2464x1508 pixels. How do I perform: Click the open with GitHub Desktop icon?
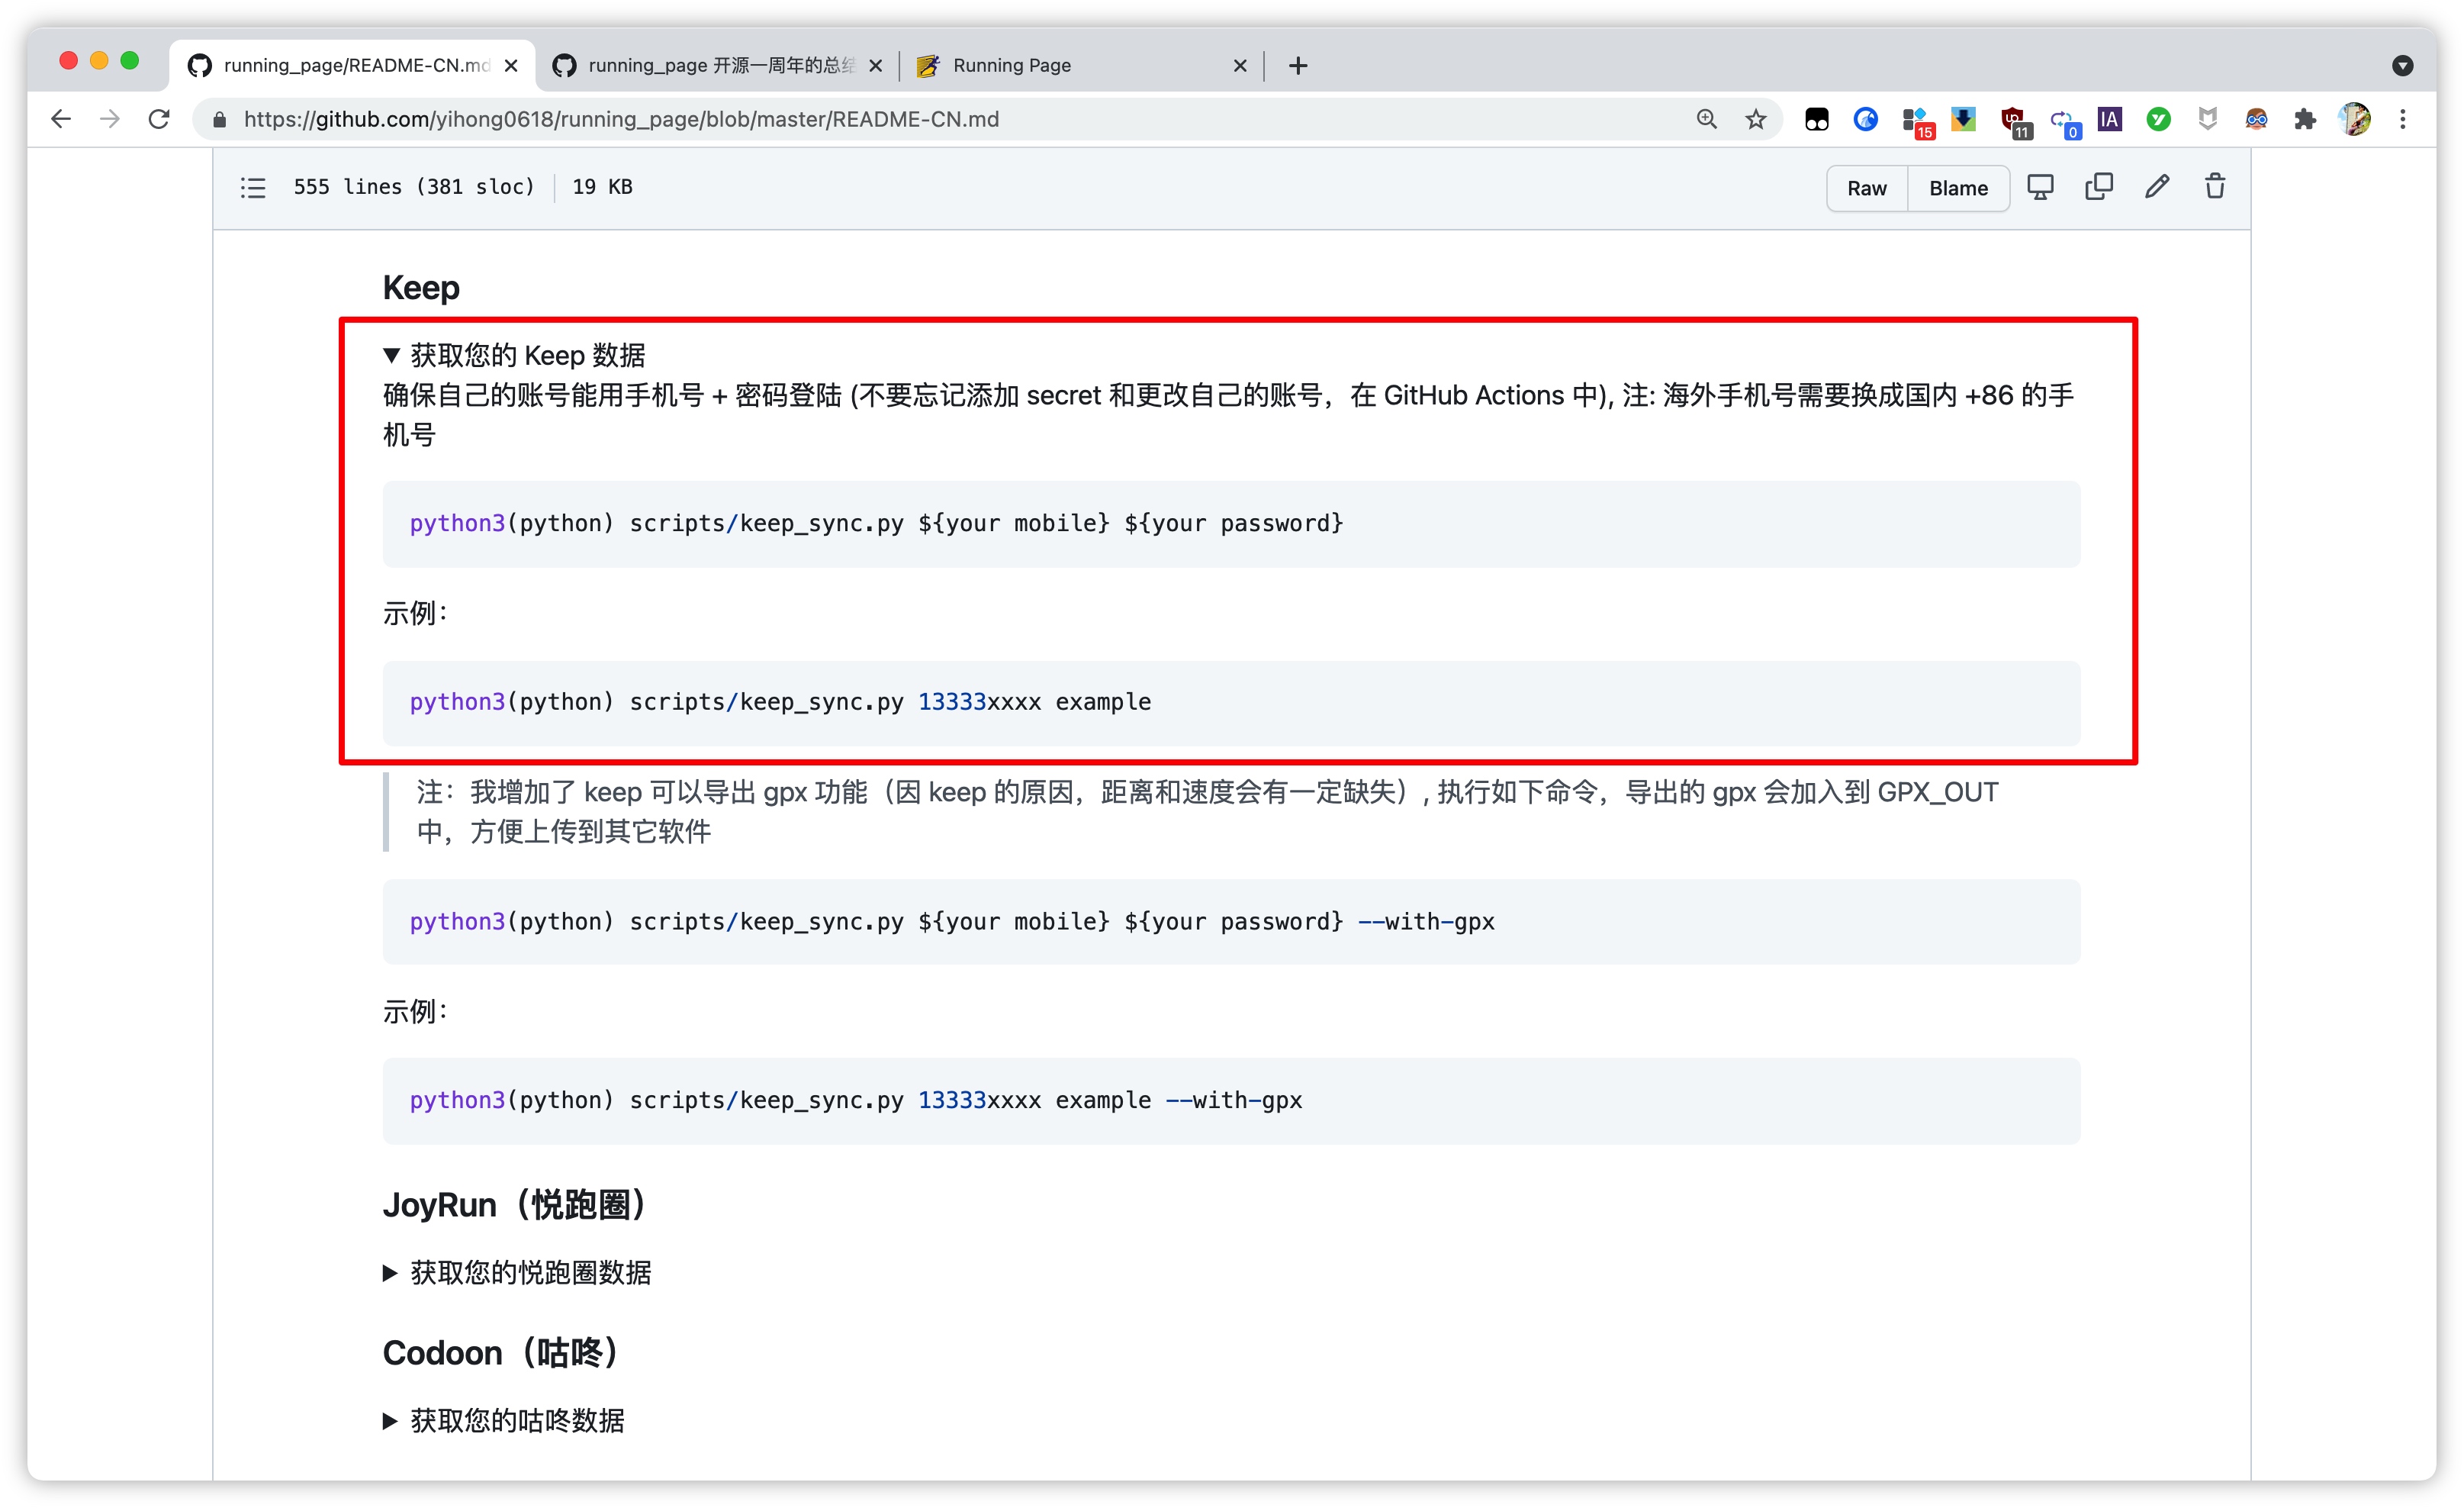pos(2040,187)
